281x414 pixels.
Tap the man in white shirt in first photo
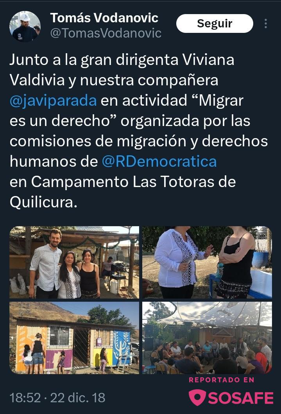47,264
